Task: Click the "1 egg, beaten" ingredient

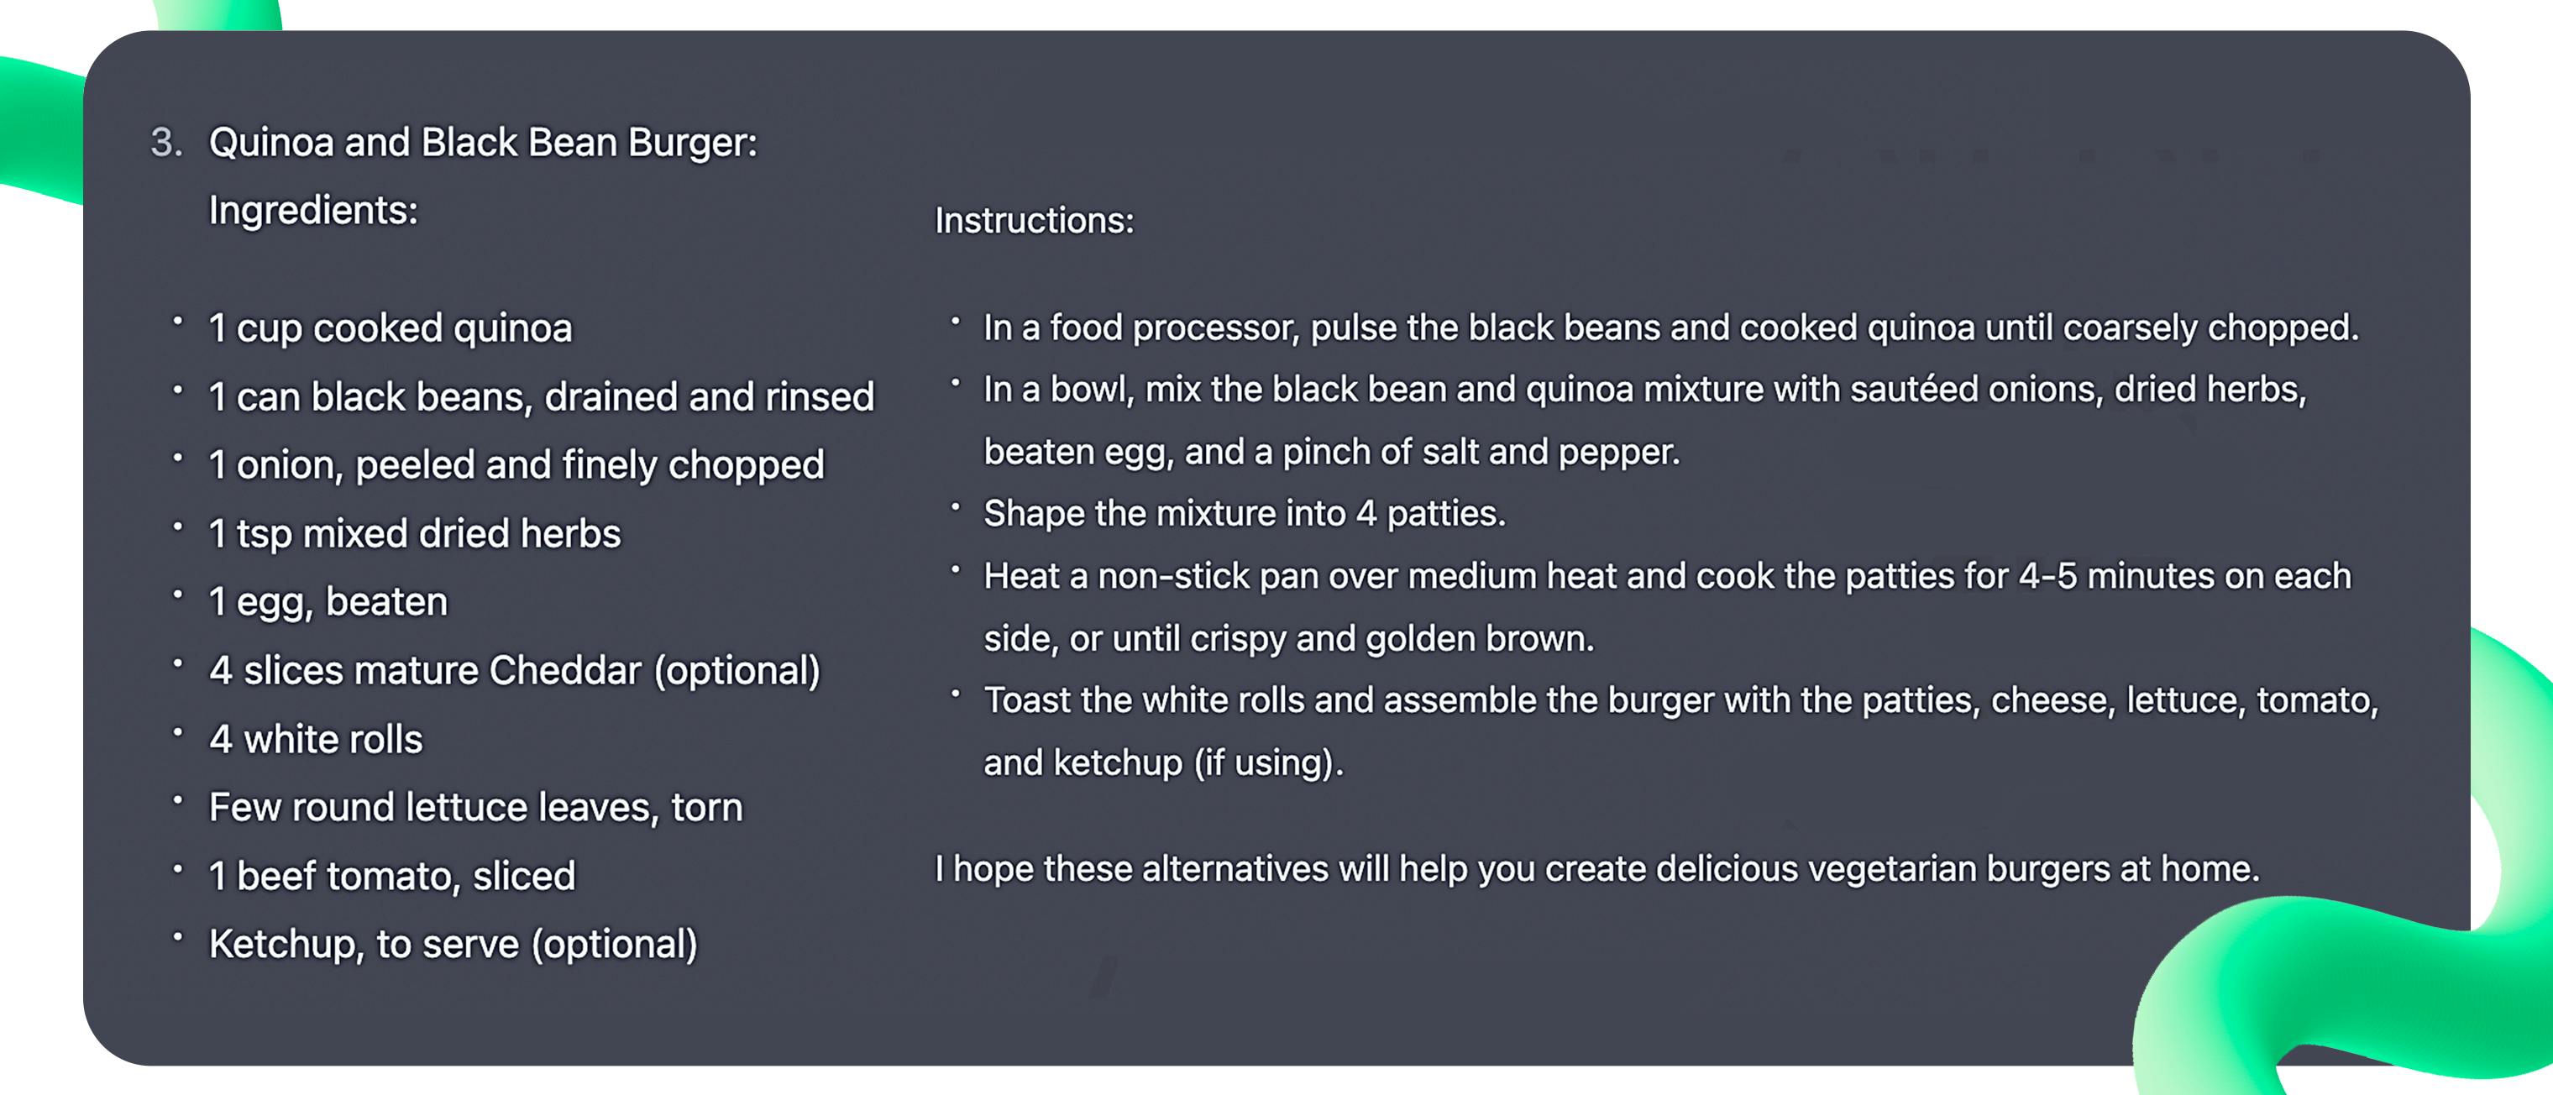Action: tap(328, 601)
